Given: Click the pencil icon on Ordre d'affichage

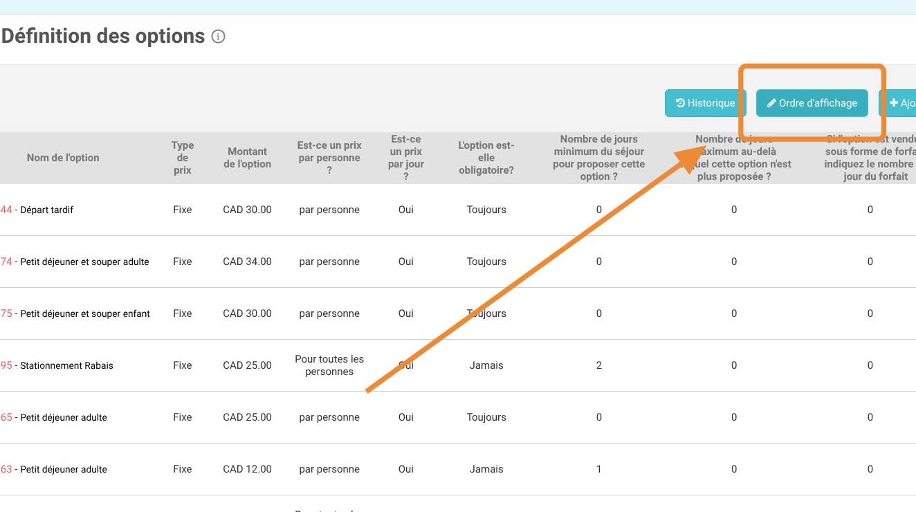Looking at the screenshot, I should (771, 103).
